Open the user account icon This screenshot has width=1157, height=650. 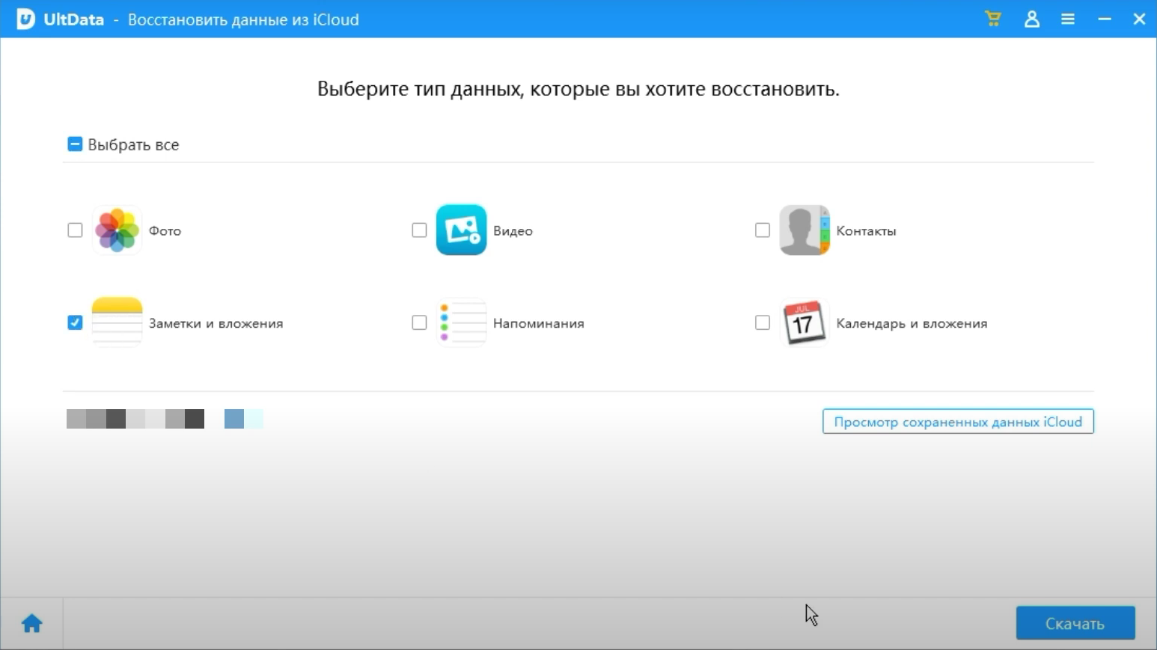1032,19
